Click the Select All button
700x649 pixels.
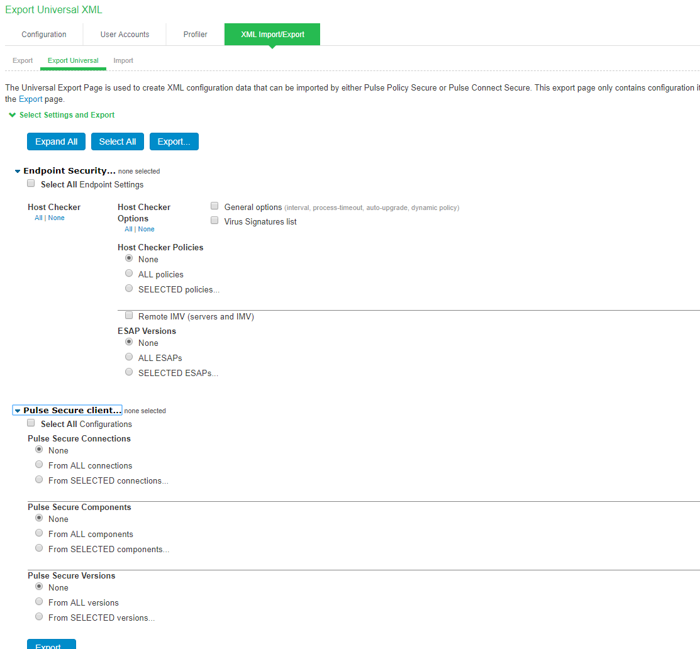[x=118, y=141]
